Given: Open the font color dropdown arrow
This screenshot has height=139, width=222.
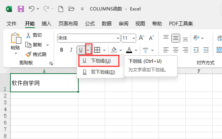Looking at the screenshot, I should point(136,50).
